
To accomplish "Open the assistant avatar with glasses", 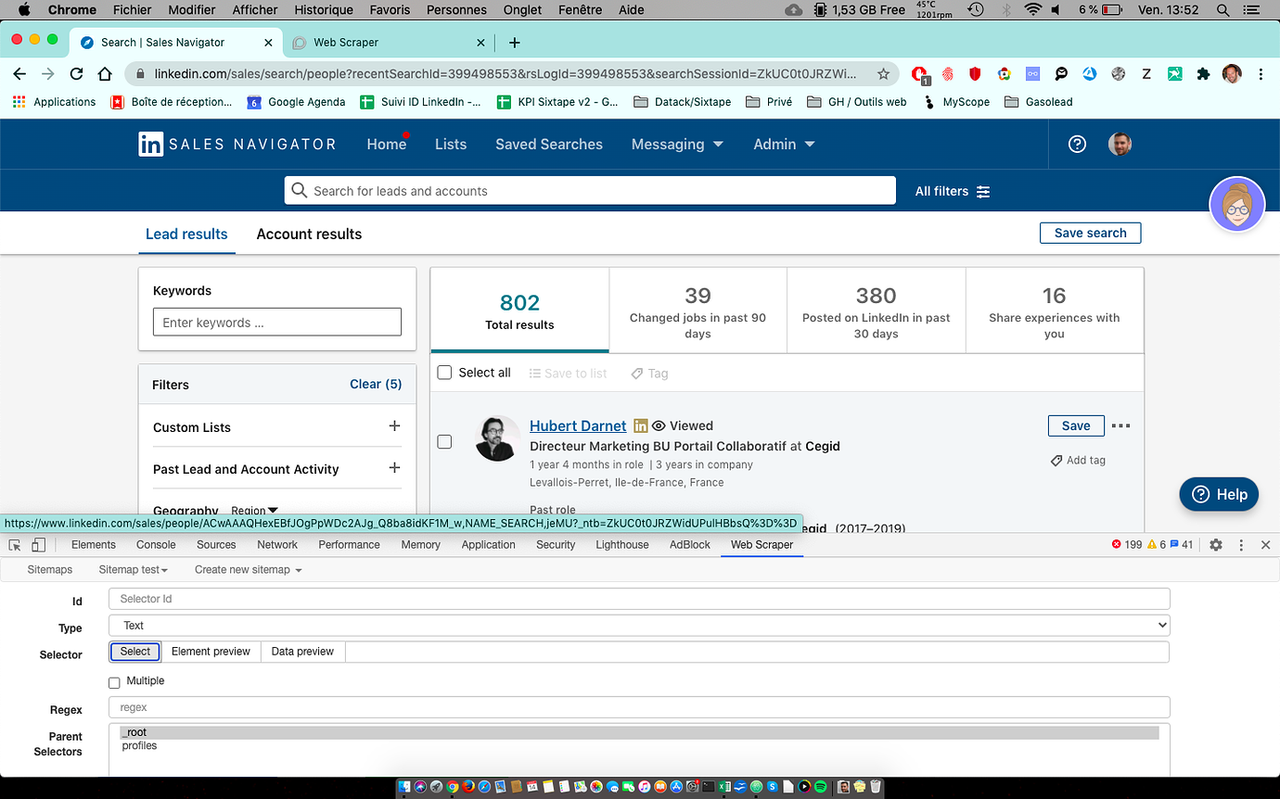I will click(1237, 204).
